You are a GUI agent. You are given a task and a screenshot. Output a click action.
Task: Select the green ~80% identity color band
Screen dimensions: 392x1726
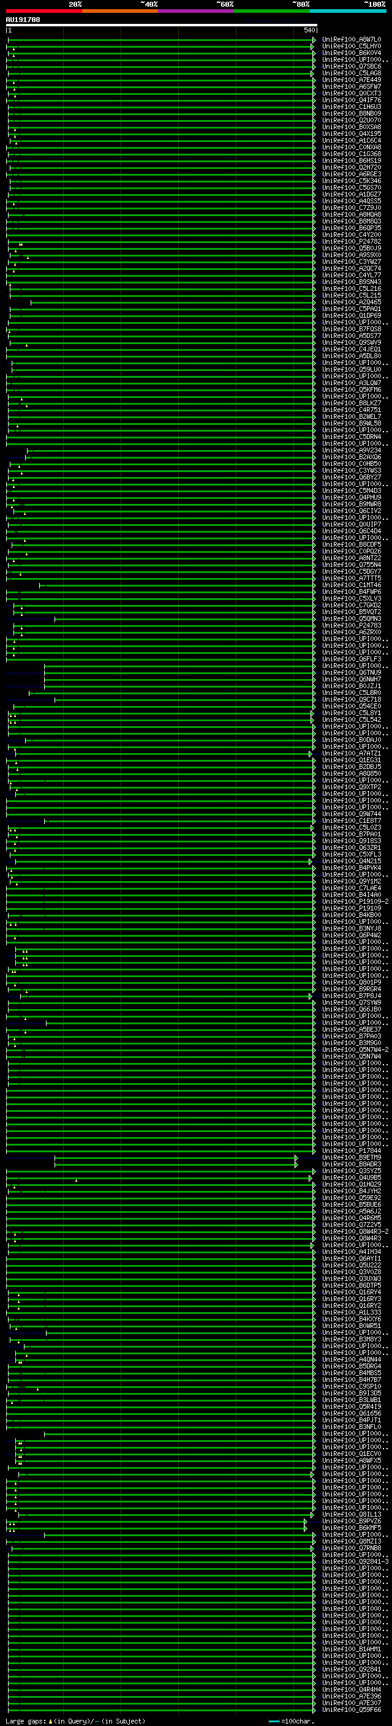[x=272, y=11]
